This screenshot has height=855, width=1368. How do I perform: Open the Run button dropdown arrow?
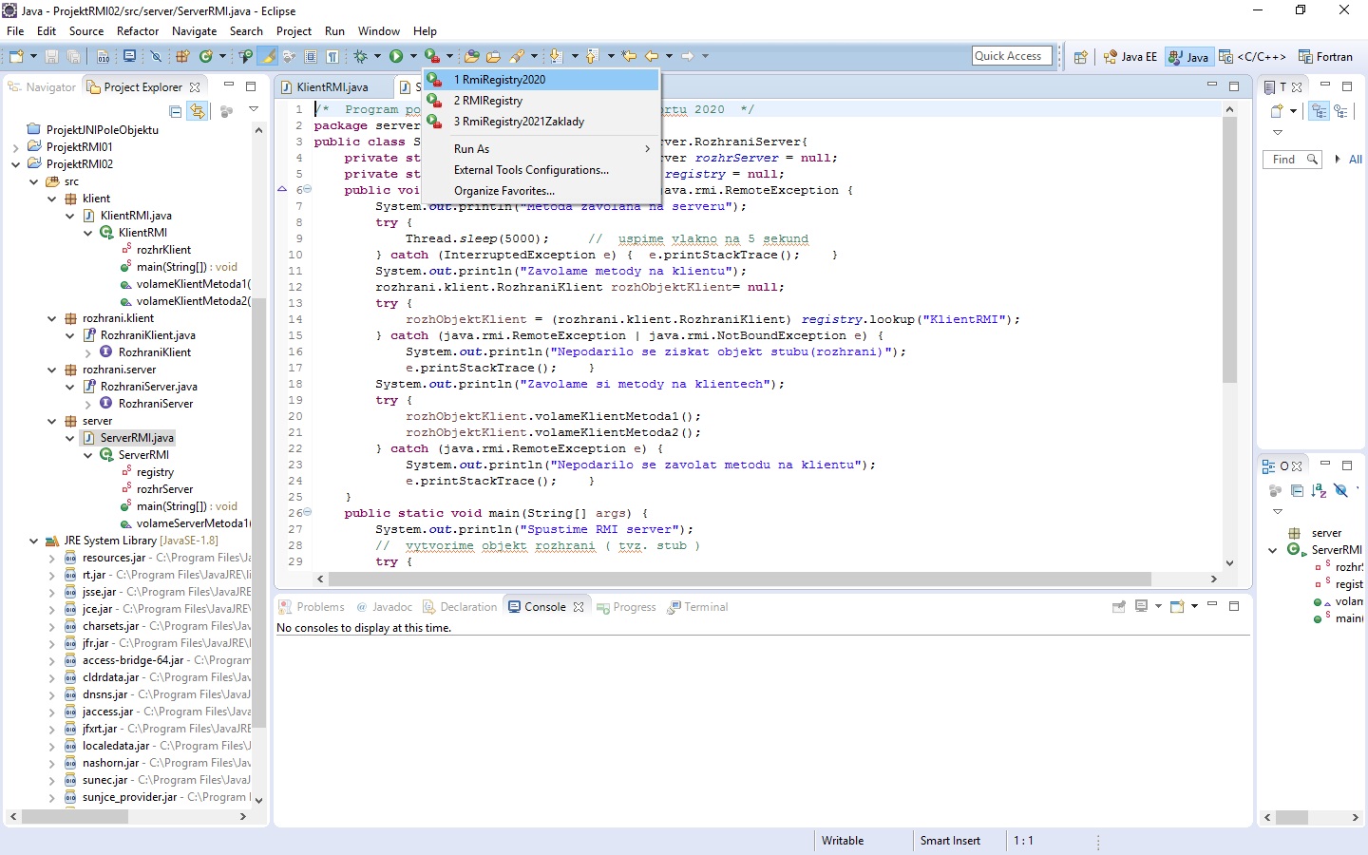click(x=413, y=56)
